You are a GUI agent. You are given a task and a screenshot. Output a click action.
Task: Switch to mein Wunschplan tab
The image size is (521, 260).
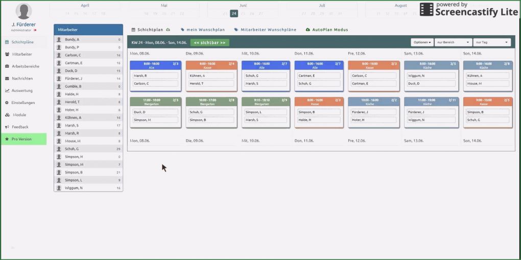click(203, 30)
